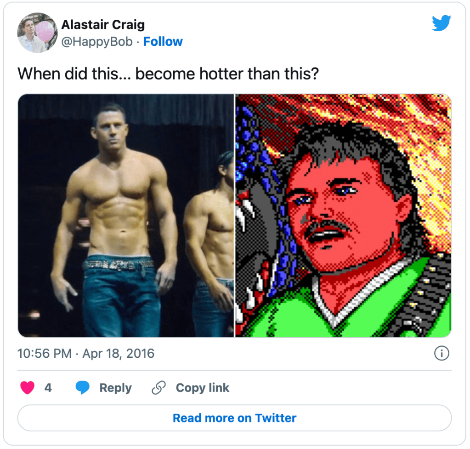Click the blue reply speech bubble icon
This screenshot has height=449, width=470.
pos(83,388)
